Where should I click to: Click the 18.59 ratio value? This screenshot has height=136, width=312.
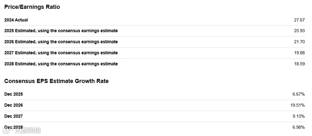(299, 64)
